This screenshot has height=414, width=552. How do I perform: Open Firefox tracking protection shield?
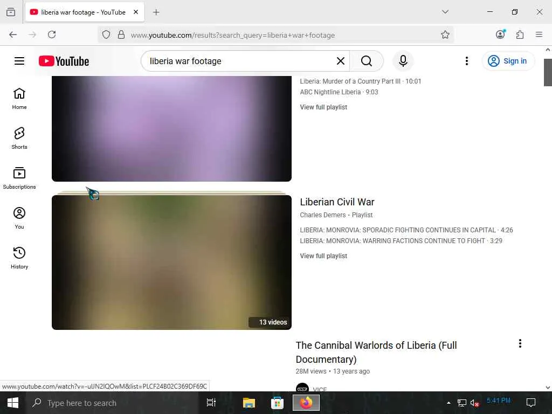[106, 34]
